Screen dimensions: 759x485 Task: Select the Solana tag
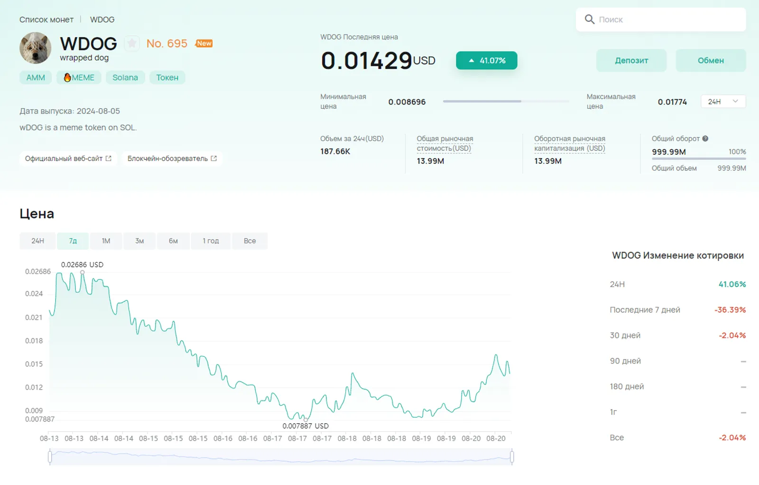pyautogui.click(x=125, y=77)
